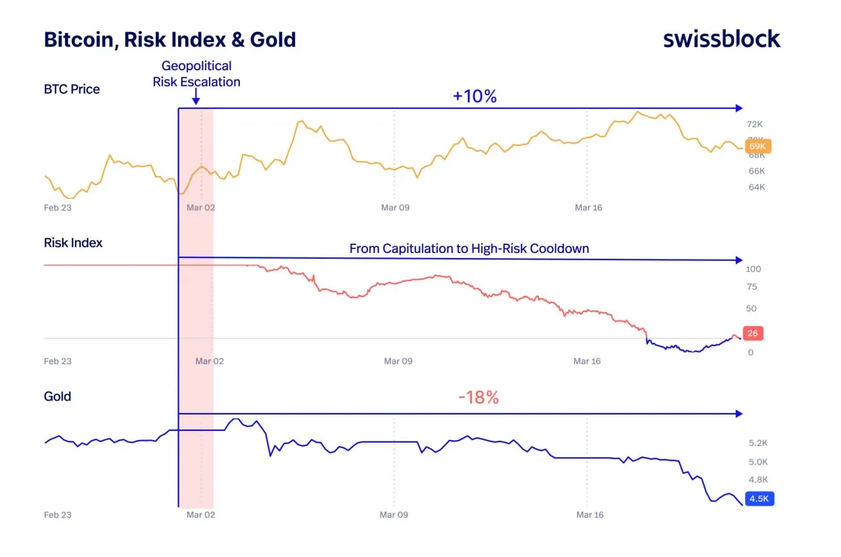Click the down arrow under Geopolitical Risk Escalation
Viewport: 841px width, 557px height.
(196, 99)
